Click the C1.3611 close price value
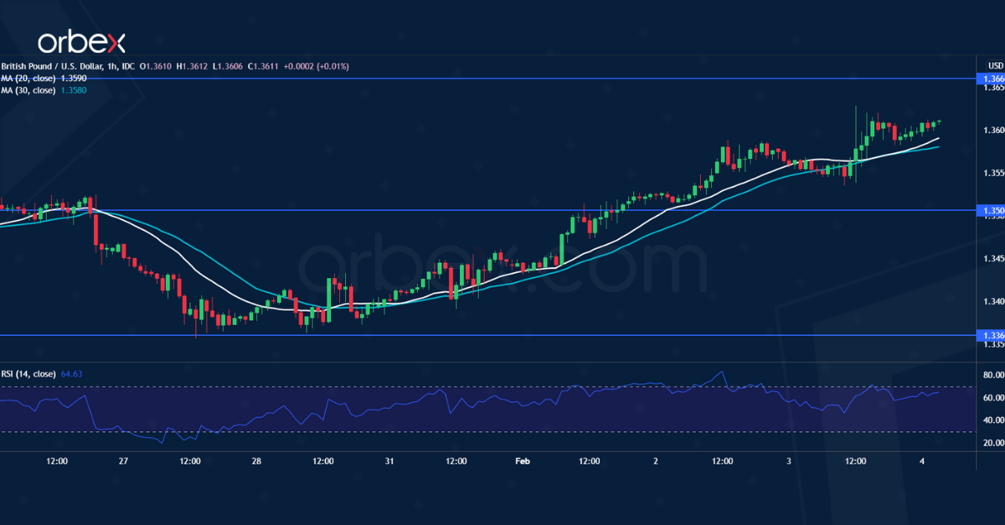This screenshot has height=525, width=1005. point(262,65)
